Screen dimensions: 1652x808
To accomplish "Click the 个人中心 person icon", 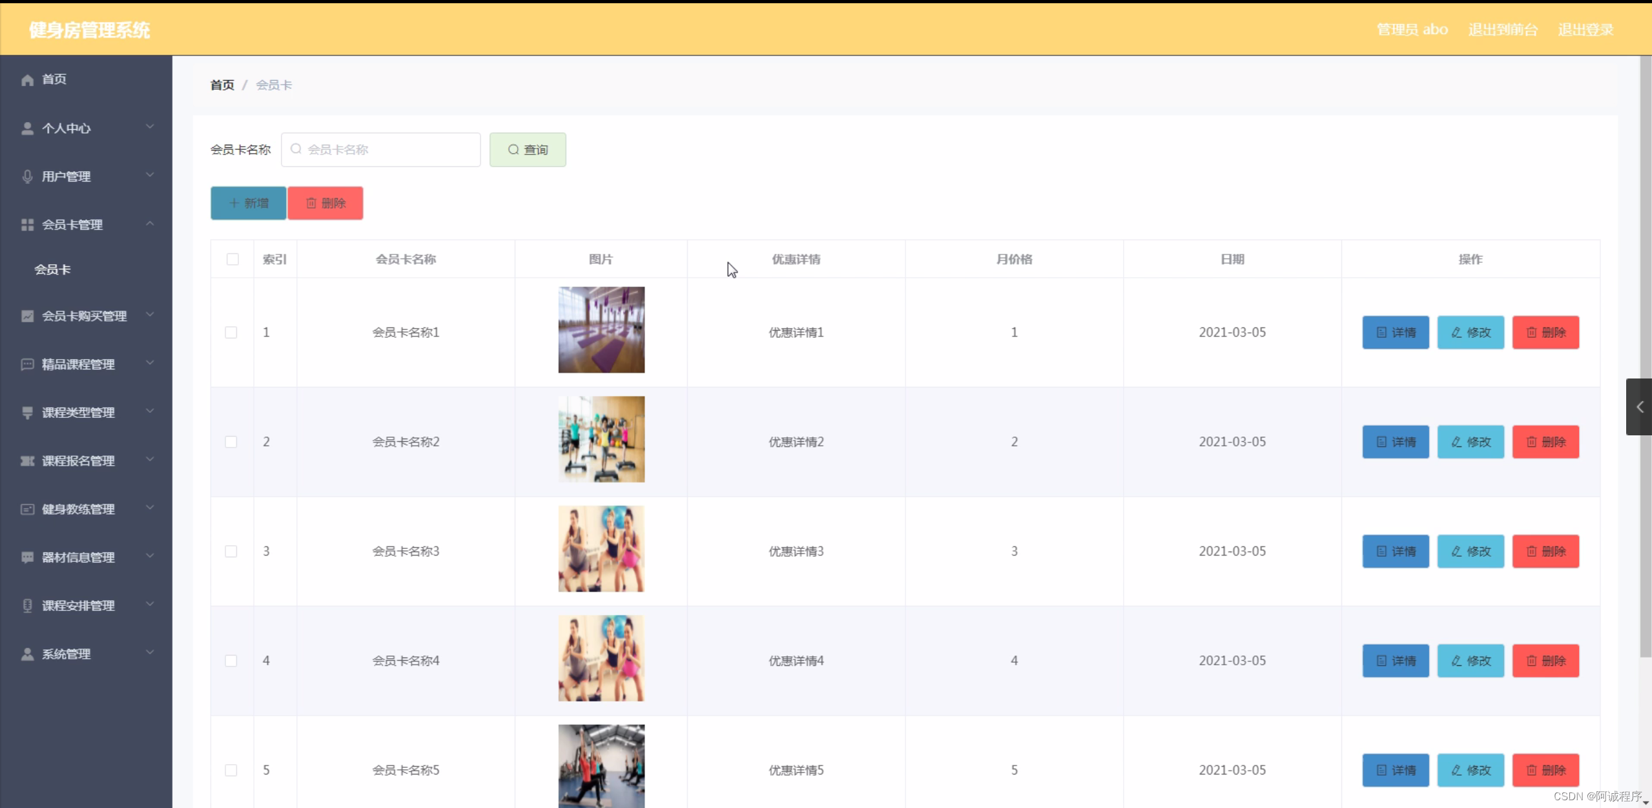I will (26, 127).
